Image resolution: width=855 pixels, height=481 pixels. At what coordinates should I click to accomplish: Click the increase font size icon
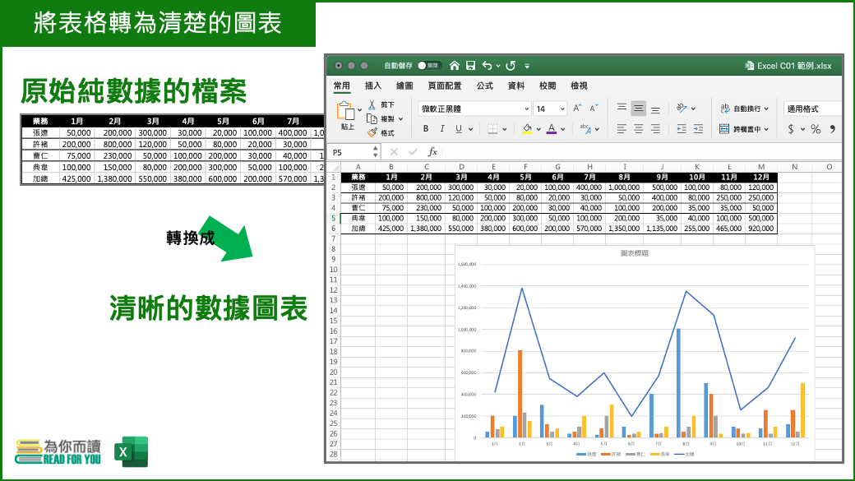(577, 108)
